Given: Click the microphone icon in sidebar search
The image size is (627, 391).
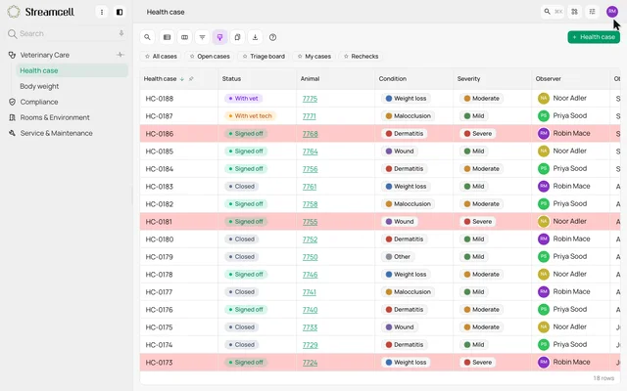Looking at the screenshot, I should pyautogui.click(x=121, y=33).
